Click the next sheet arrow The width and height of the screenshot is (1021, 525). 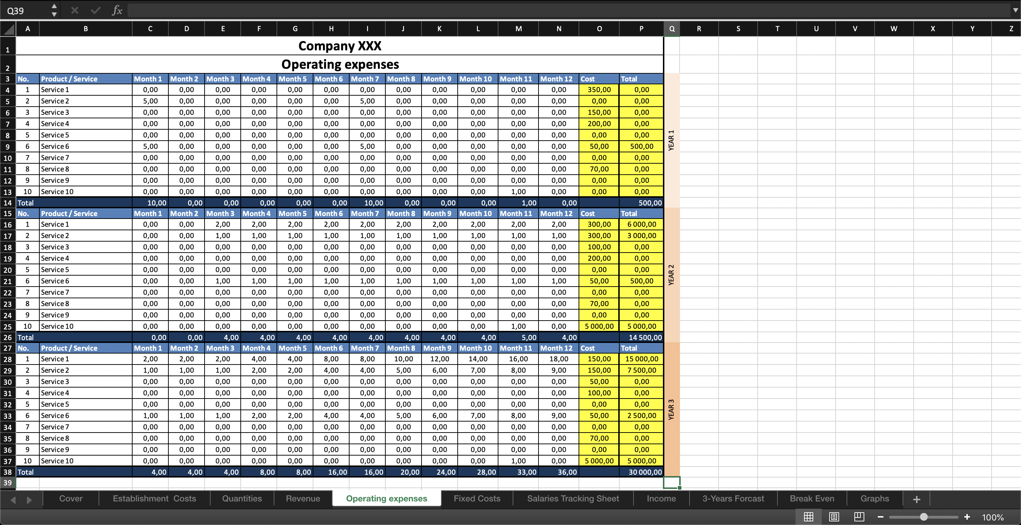pos(29,499)
